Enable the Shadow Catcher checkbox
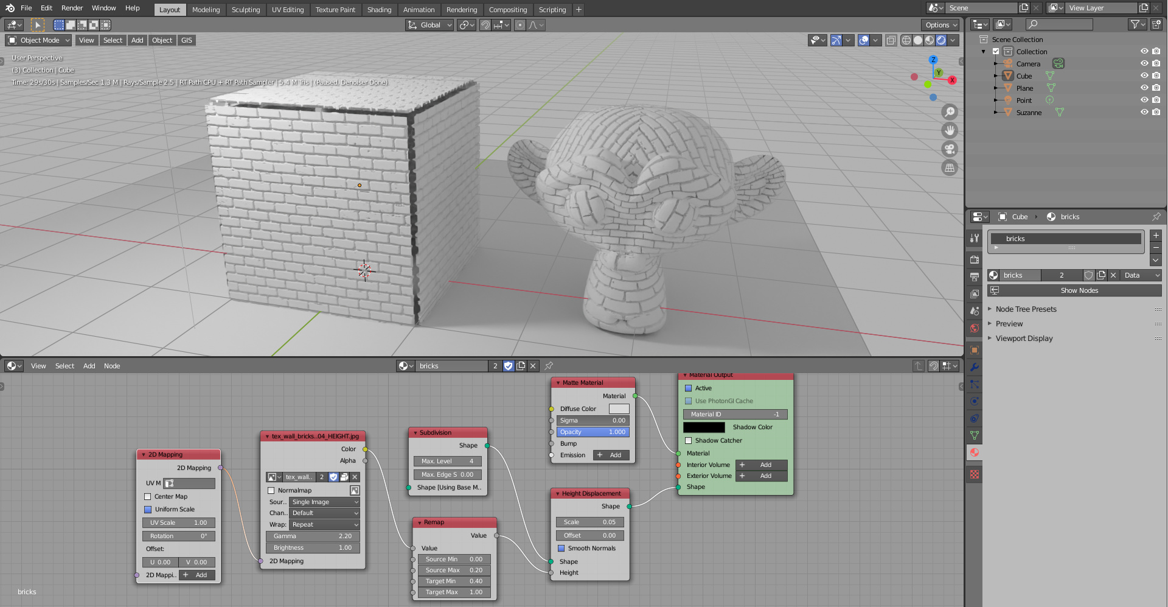This screenshot has width=1168, height=607. 689,441
